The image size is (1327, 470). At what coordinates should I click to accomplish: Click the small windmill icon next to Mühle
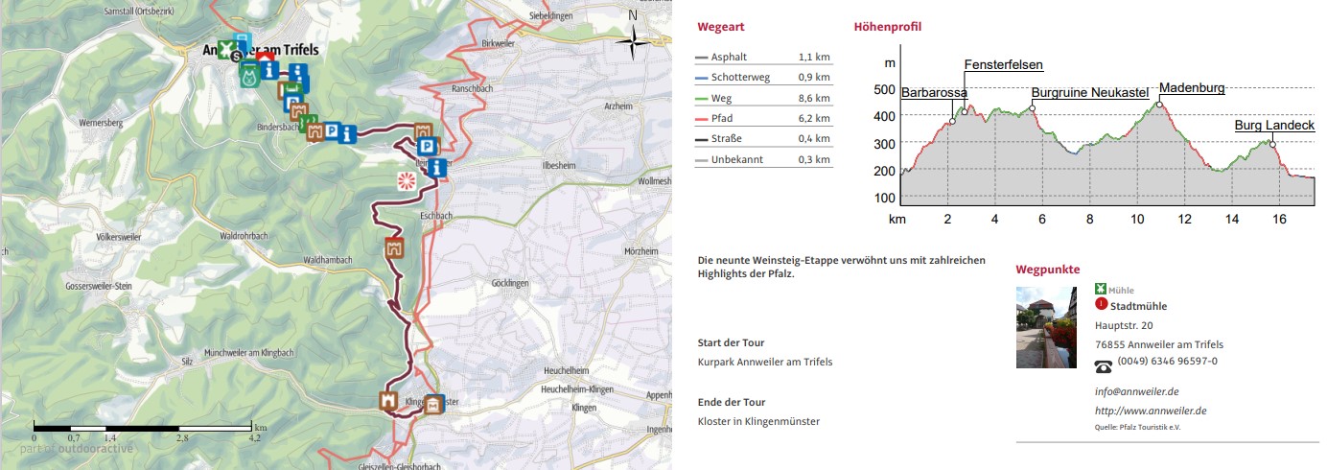1100,289
